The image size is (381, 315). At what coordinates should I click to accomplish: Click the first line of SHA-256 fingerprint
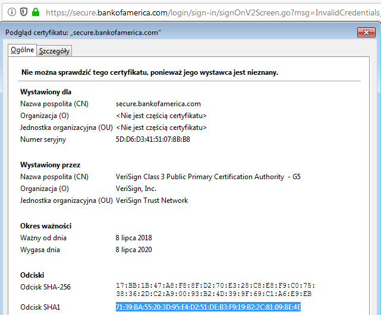coord(216,285)
